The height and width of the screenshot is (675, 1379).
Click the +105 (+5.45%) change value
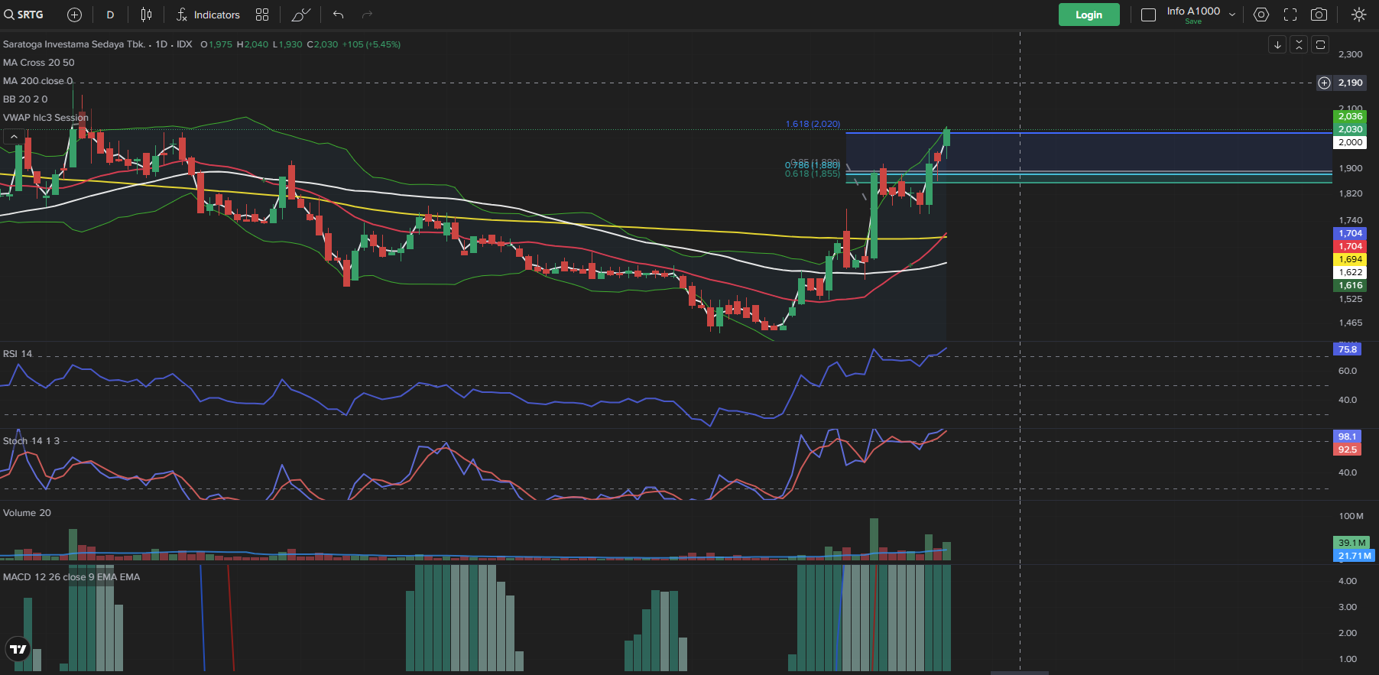pyautogui.click(x=371, y=44)
